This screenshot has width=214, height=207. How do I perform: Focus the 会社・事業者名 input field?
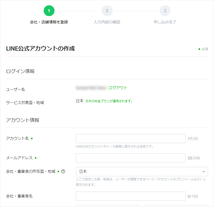tap(131, 196)
